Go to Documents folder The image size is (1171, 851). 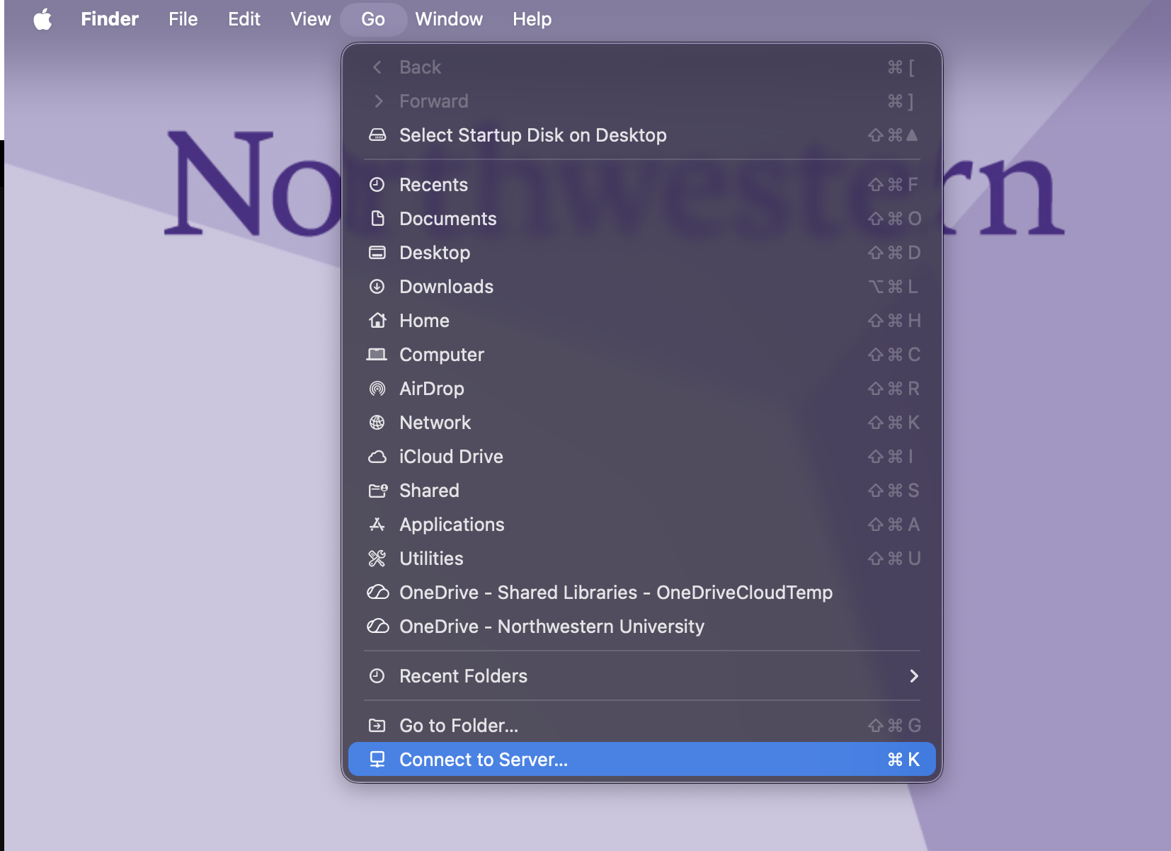447,219
